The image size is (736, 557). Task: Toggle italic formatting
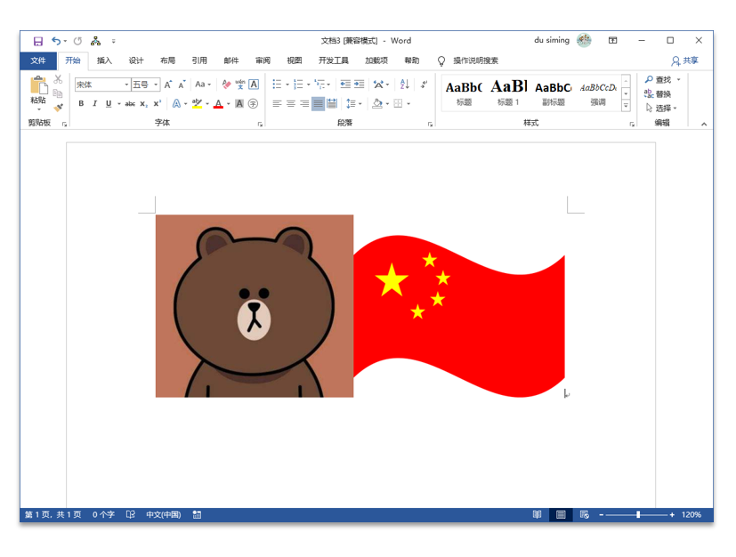95,104
